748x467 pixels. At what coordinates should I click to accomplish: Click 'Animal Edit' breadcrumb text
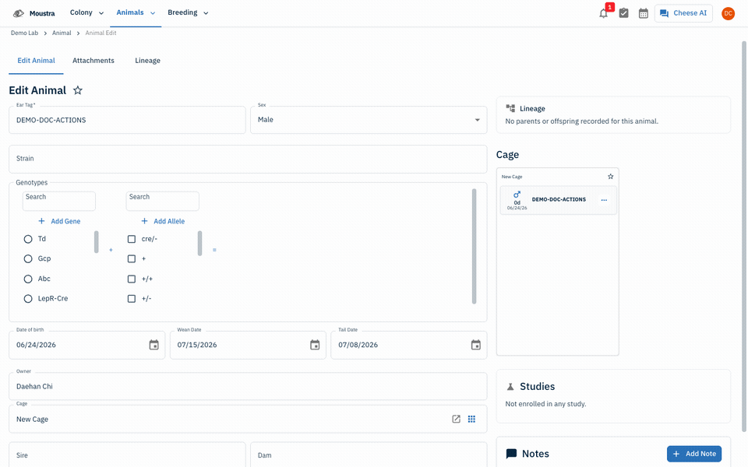click(101, 33)
